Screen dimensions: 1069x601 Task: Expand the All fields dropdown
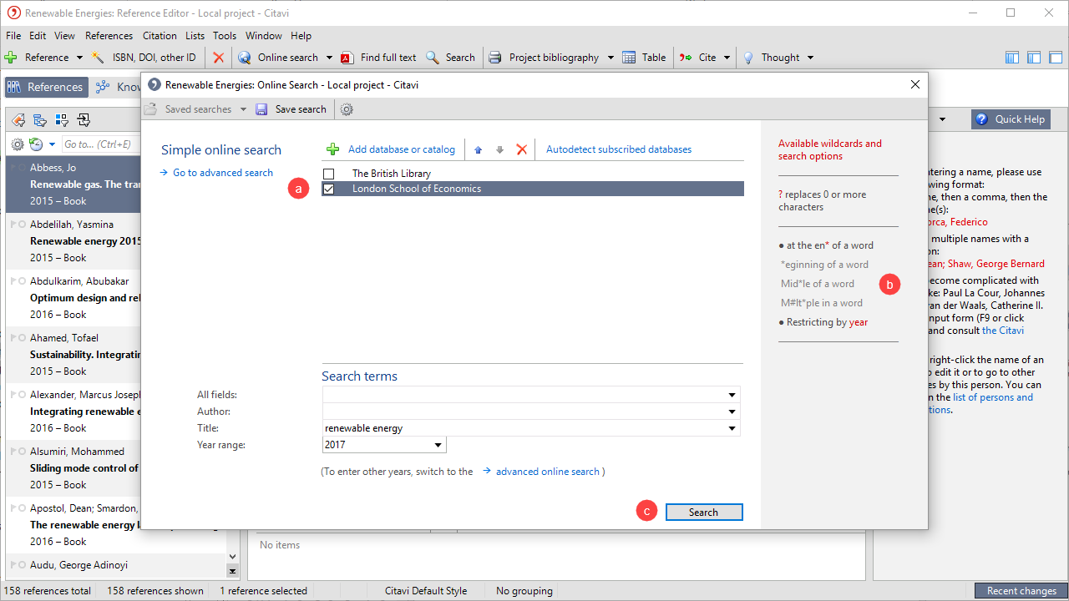[732, 395]
